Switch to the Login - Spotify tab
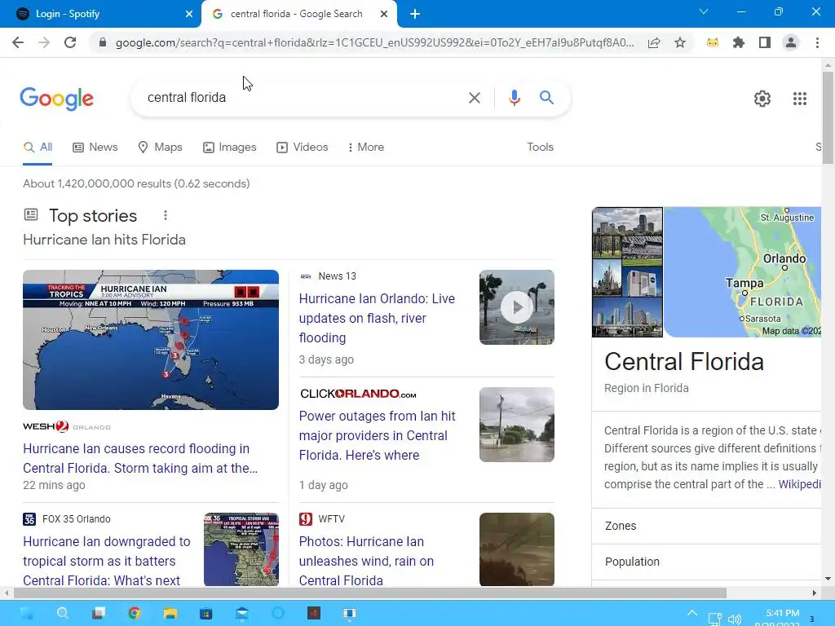The height and width of the screenshot is (626, 835). point(100,14)
